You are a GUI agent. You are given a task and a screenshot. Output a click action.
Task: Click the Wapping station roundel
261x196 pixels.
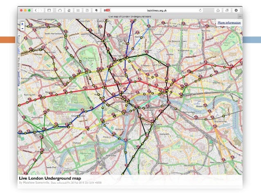pyautogui.click(x=205, y=105)
